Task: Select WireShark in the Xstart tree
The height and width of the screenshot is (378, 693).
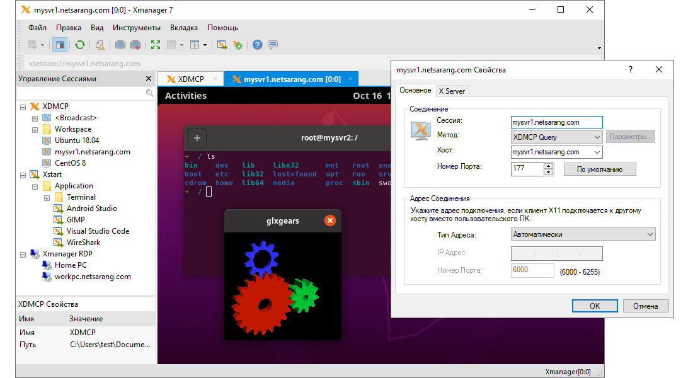Action: 83,243
